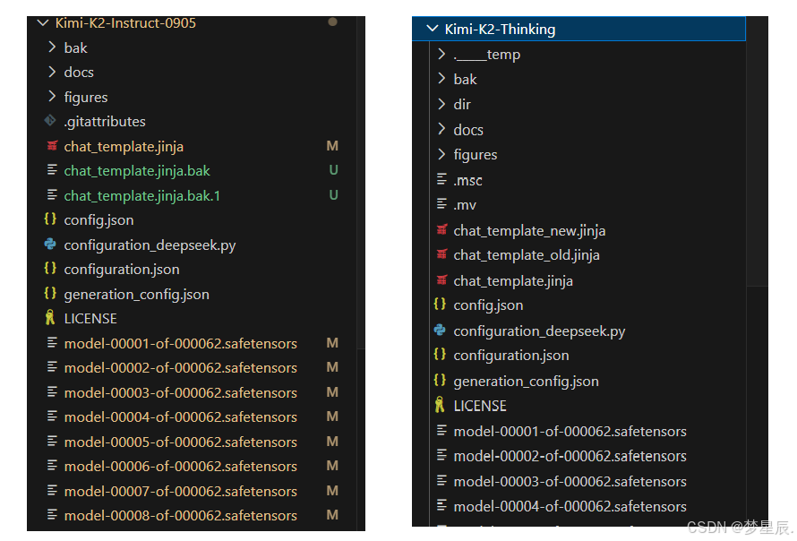Click file icon of .msc

[441, 179]
